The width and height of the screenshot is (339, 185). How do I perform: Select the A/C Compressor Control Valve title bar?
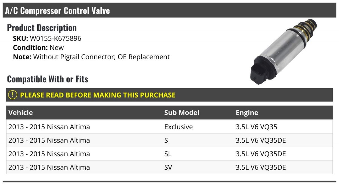169,11
